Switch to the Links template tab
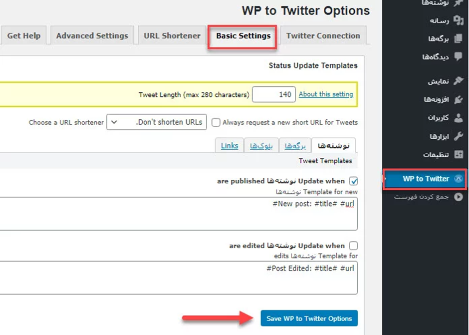 point(230,146)
